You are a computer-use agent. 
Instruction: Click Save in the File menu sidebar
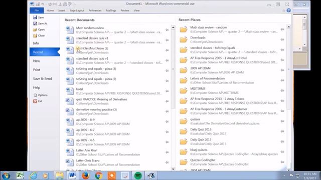(39, 17)
